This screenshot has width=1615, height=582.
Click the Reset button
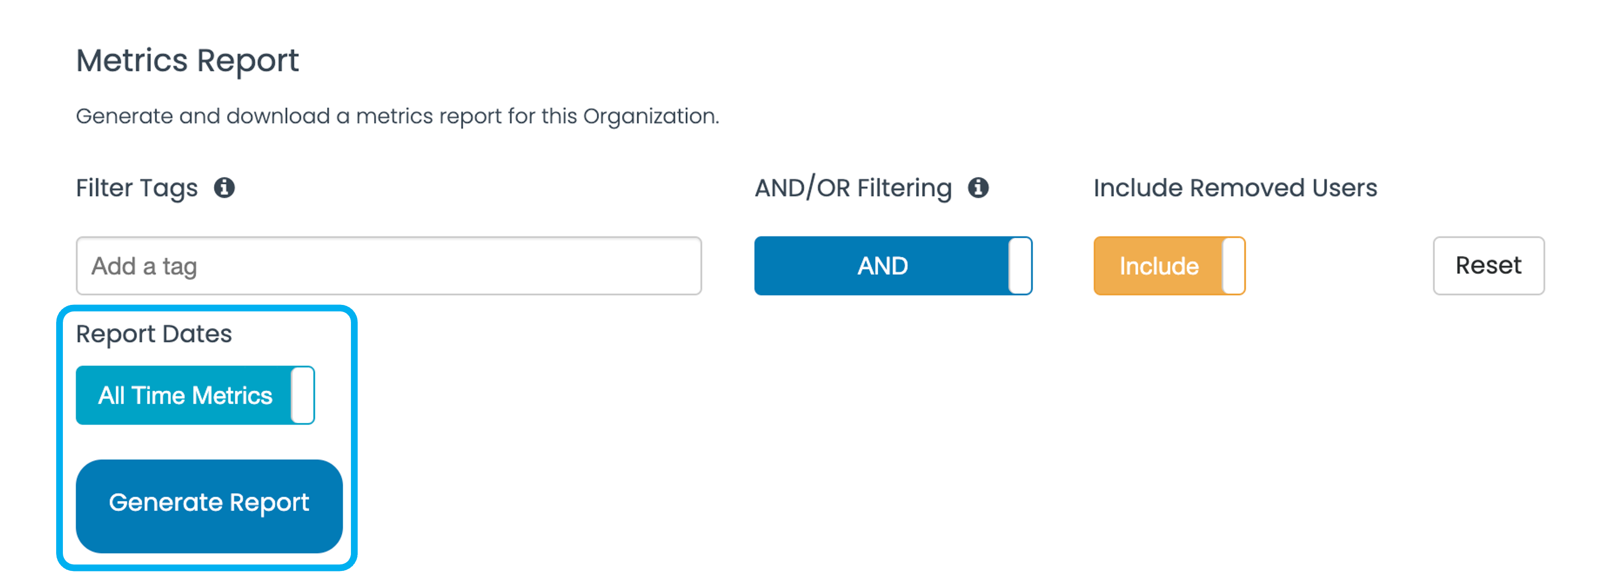coord(1488,266)
